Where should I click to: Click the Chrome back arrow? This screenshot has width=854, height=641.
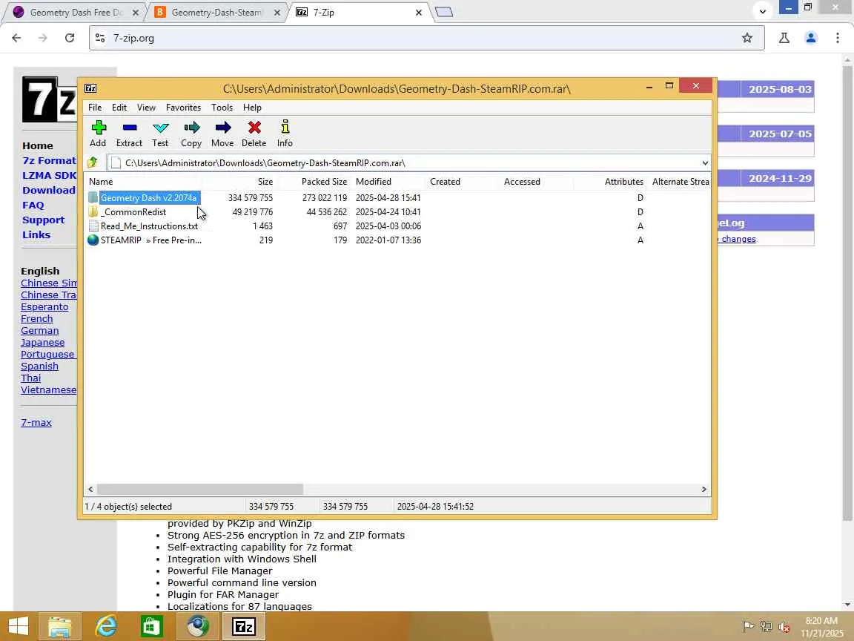click(x=16, y=38)
